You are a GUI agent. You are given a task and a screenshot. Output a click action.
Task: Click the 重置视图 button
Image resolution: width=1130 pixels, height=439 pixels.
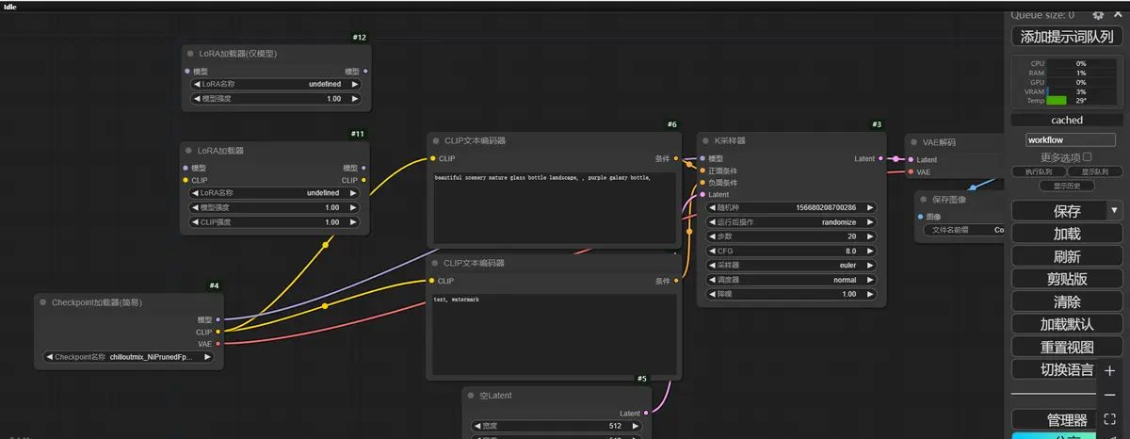coord(1067,347)
